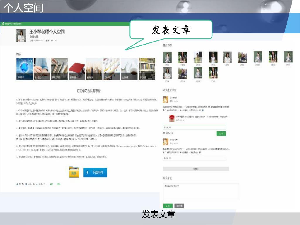Open the first visitor avatar in 最近访客

[167, 57]
